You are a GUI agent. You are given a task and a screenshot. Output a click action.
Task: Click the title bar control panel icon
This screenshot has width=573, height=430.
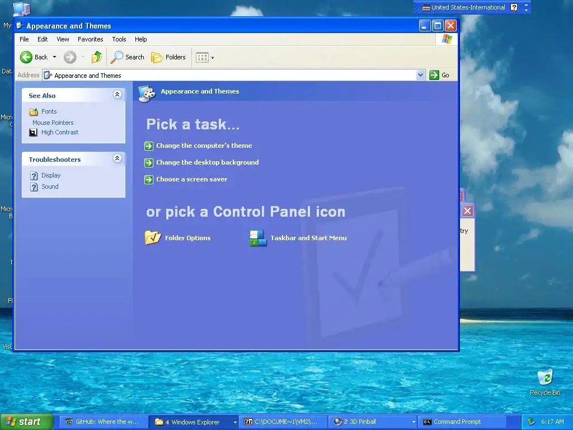(20, 26)
